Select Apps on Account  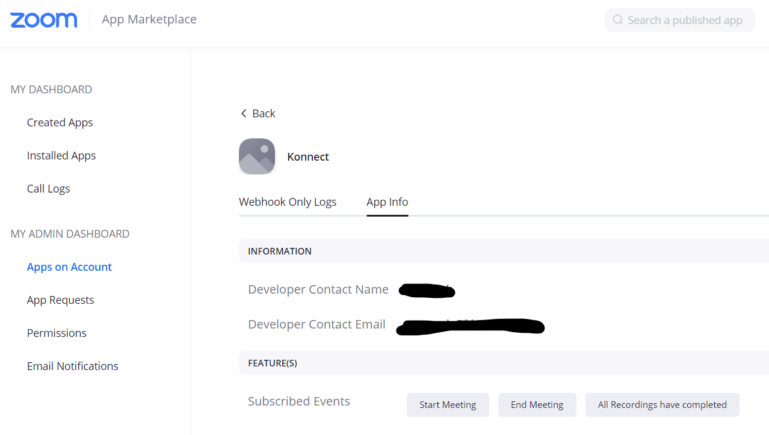69,267
